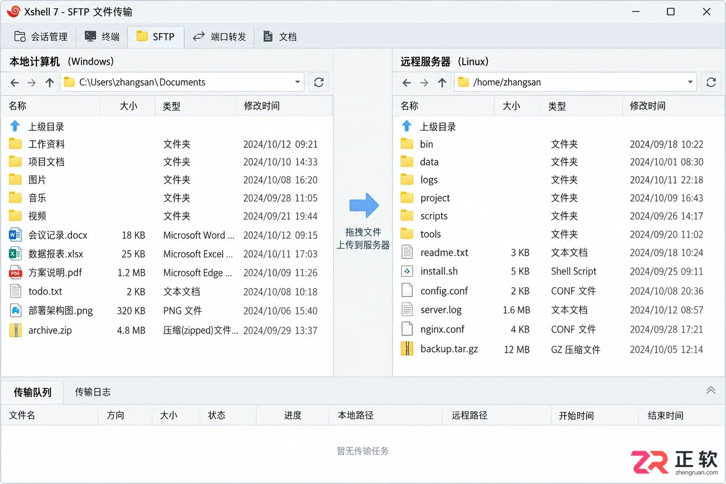Viewport: 726px width, 484px height.
Task: Select the 图片 folder row
Action: tap(167, 180)
